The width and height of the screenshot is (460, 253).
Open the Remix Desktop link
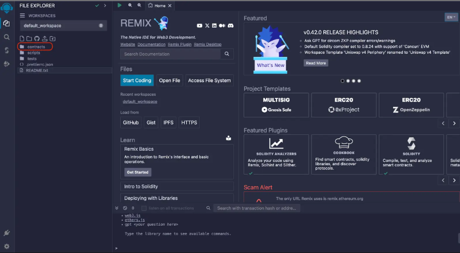point(208,45)
